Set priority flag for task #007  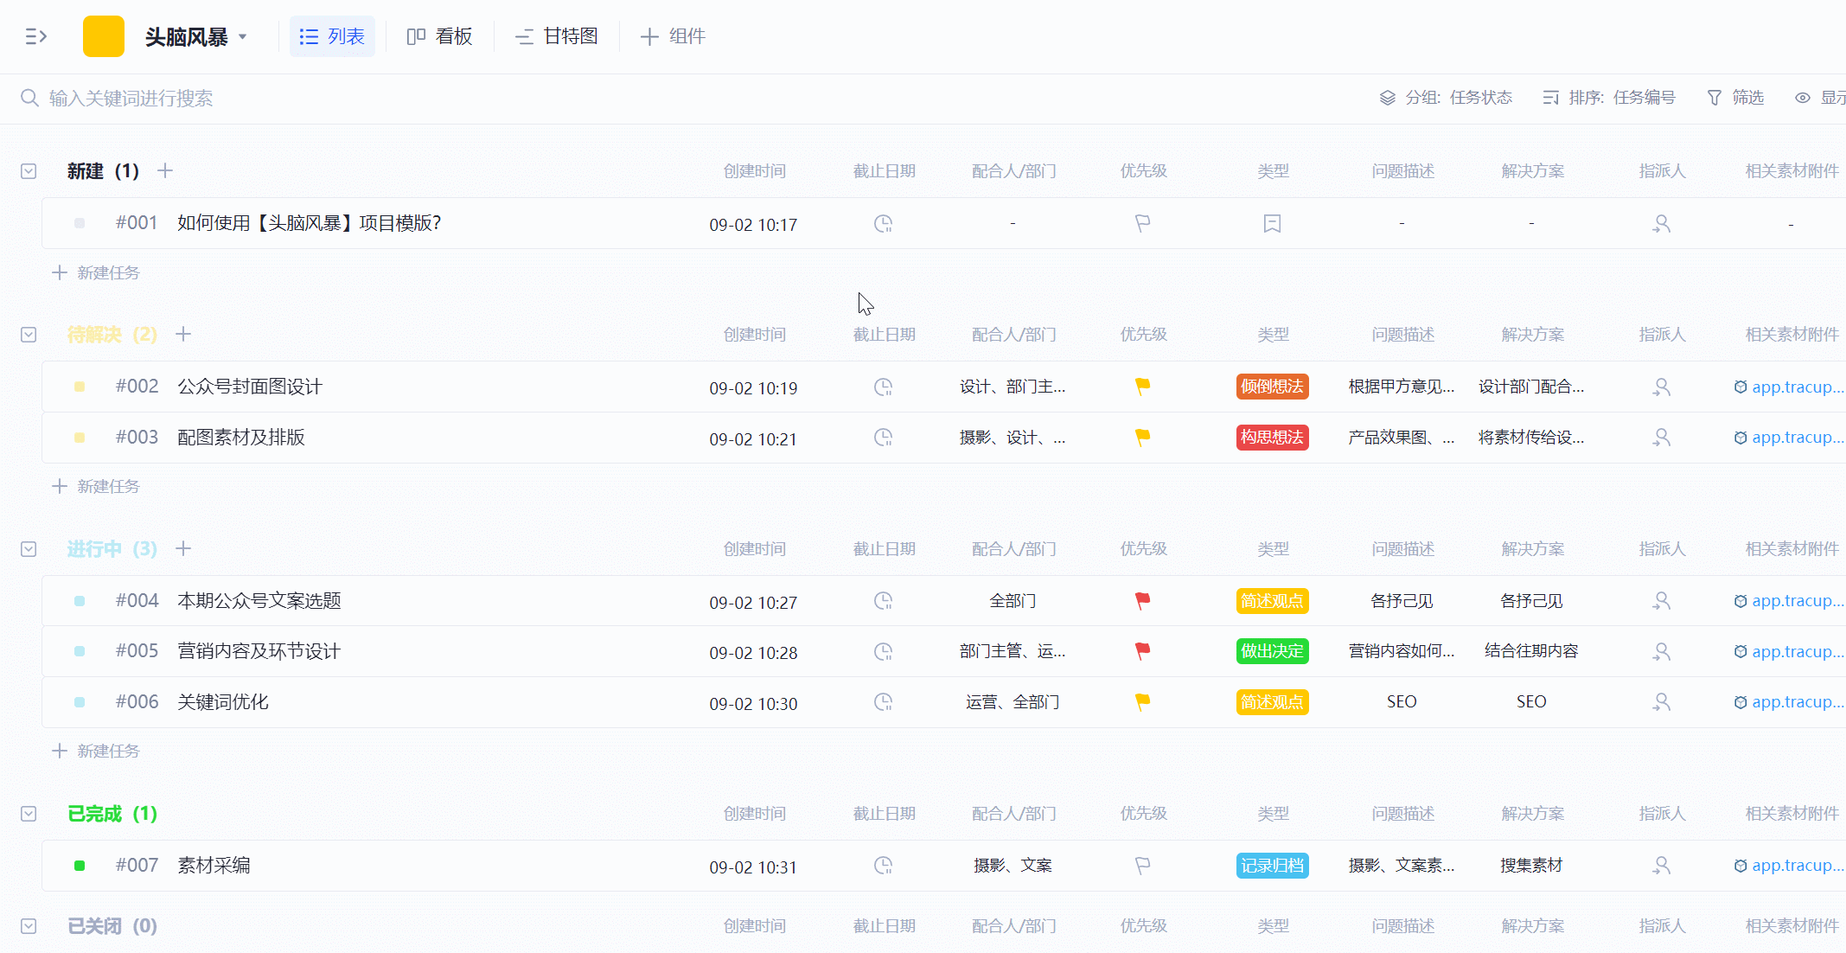point(1142,866)
